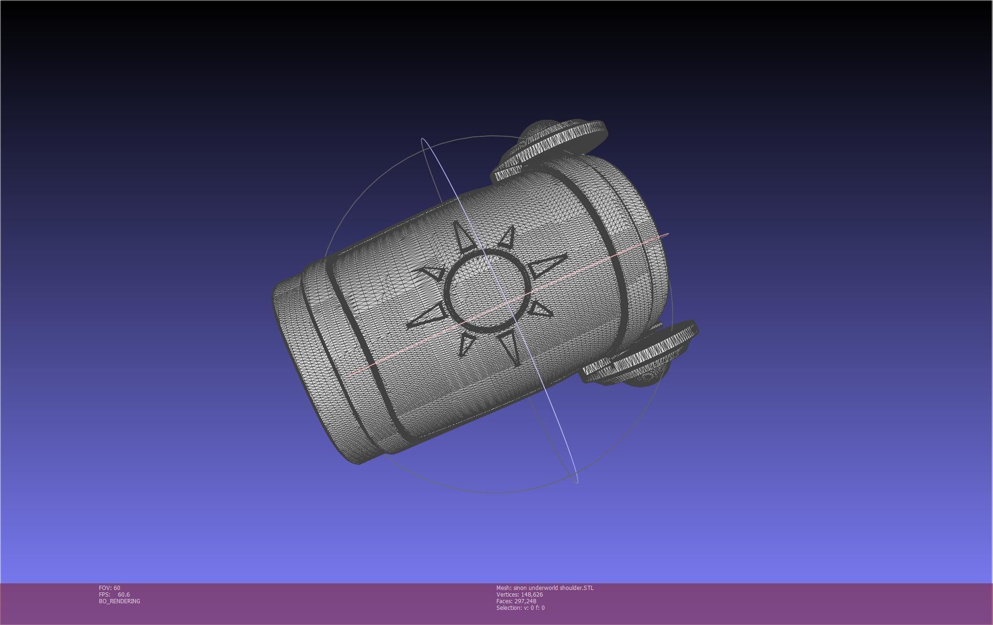Click the Vertices: 148,626 text
The height and width of the screenshot is (625, 993).
pyautogui.click(x=519, y=595)
